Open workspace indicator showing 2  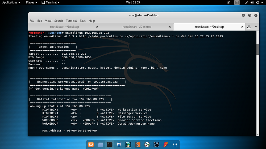[237, 2]
